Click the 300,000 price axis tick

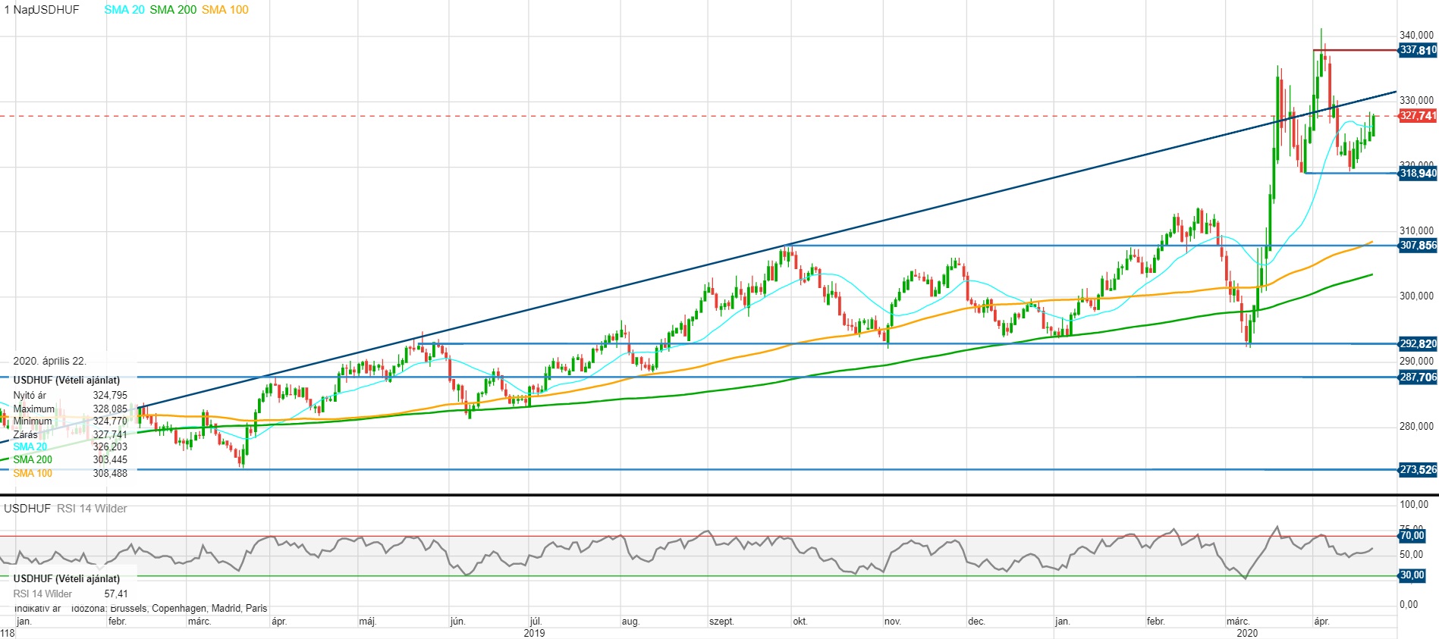tap(1416, 296)
